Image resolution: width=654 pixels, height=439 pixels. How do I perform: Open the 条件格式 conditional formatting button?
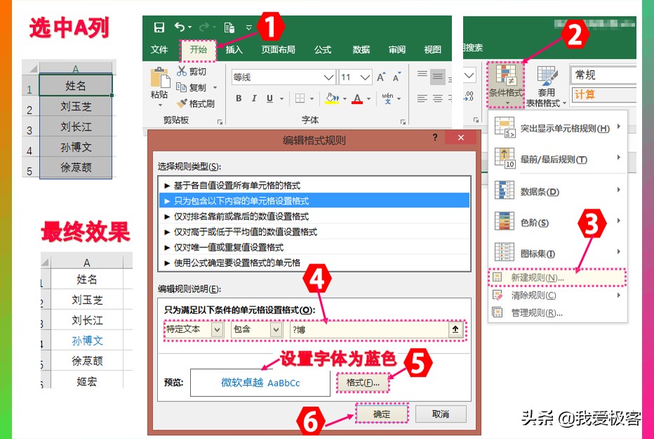click(x=505, y=85)
